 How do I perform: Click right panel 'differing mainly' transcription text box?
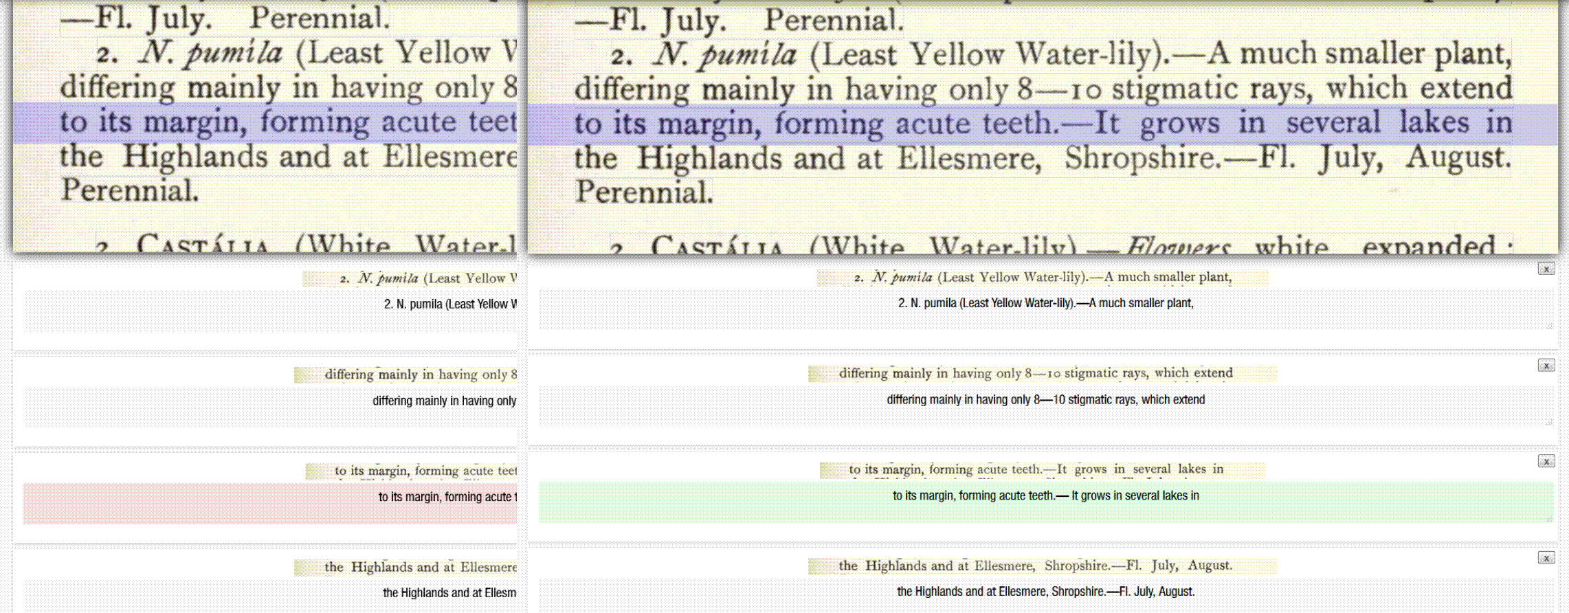click(1045, 407)
